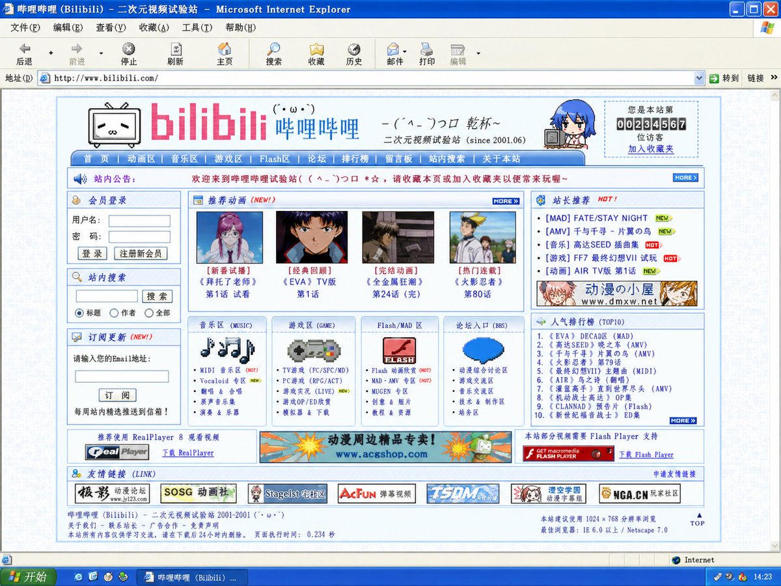Open the 工具(T) menu
Image resolution: width=781 pixels, height=586 pixels.
tap(197, 27)
